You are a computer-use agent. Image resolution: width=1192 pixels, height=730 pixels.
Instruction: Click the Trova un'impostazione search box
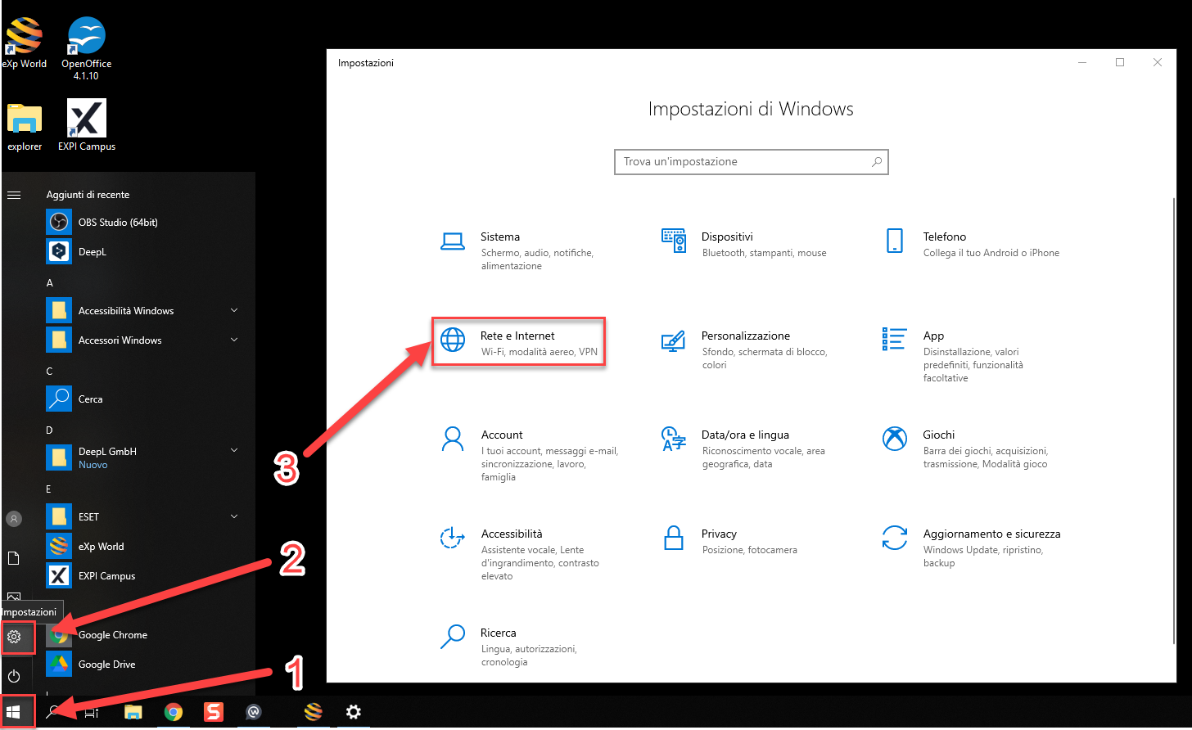[x=743, y=162]
